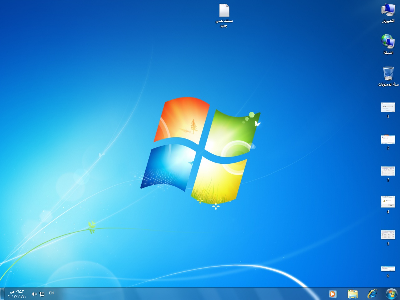Open Windows Explorer folder icon in taskbar

coord(352,294)
